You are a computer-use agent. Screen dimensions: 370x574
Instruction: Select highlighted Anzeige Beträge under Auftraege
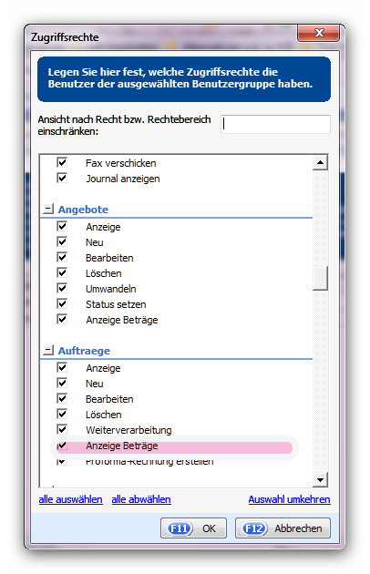[x=174, y=446]
